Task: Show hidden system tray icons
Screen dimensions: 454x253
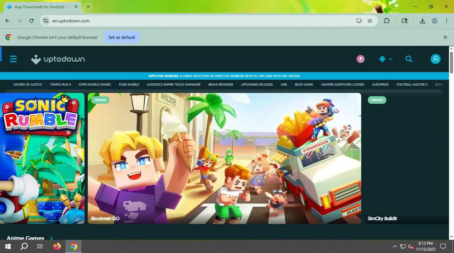Action: 395,246
